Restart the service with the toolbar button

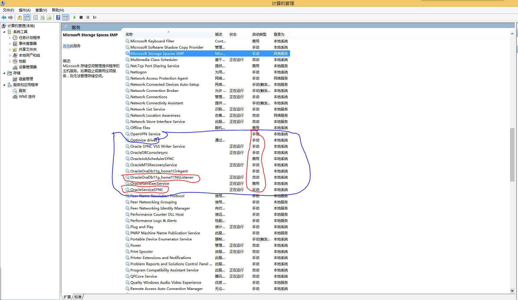tap(95, 17)
